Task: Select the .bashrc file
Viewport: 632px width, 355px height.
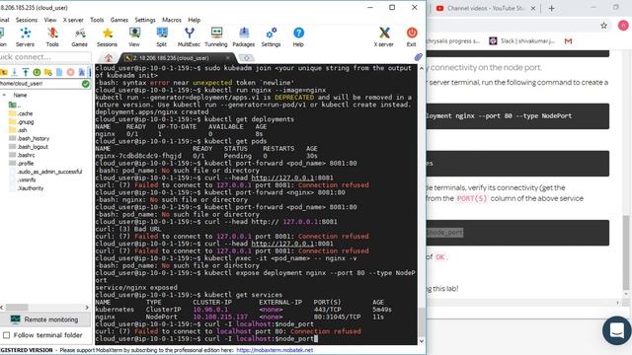Action: tap(22, 155)
